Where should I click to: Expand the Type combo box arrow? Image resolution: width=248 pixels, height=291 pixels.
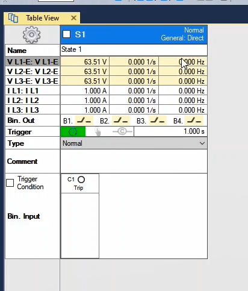point(202,143)
